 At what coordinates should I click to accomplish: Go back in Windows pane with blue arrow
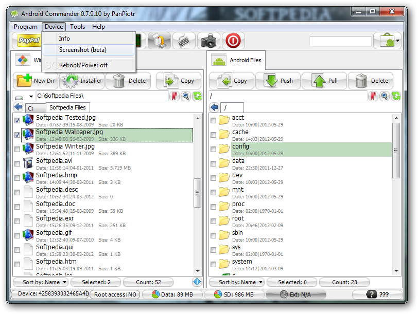coord(19,107)
